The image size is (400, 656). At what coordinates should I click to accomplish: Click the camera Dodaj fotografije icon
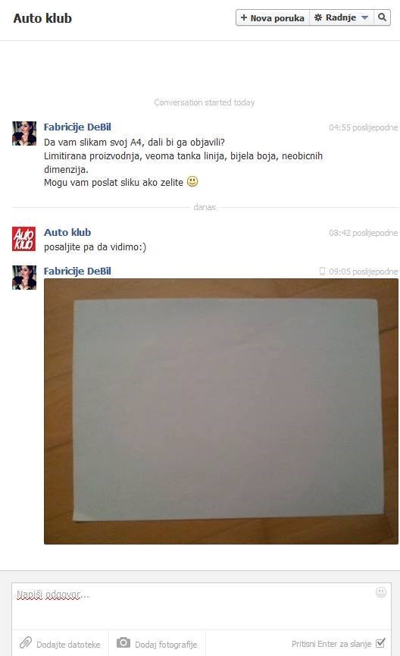point(123,642)
